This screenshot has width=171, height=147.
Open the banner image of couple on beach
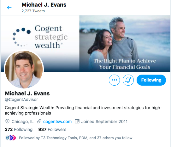pos(125,43)
